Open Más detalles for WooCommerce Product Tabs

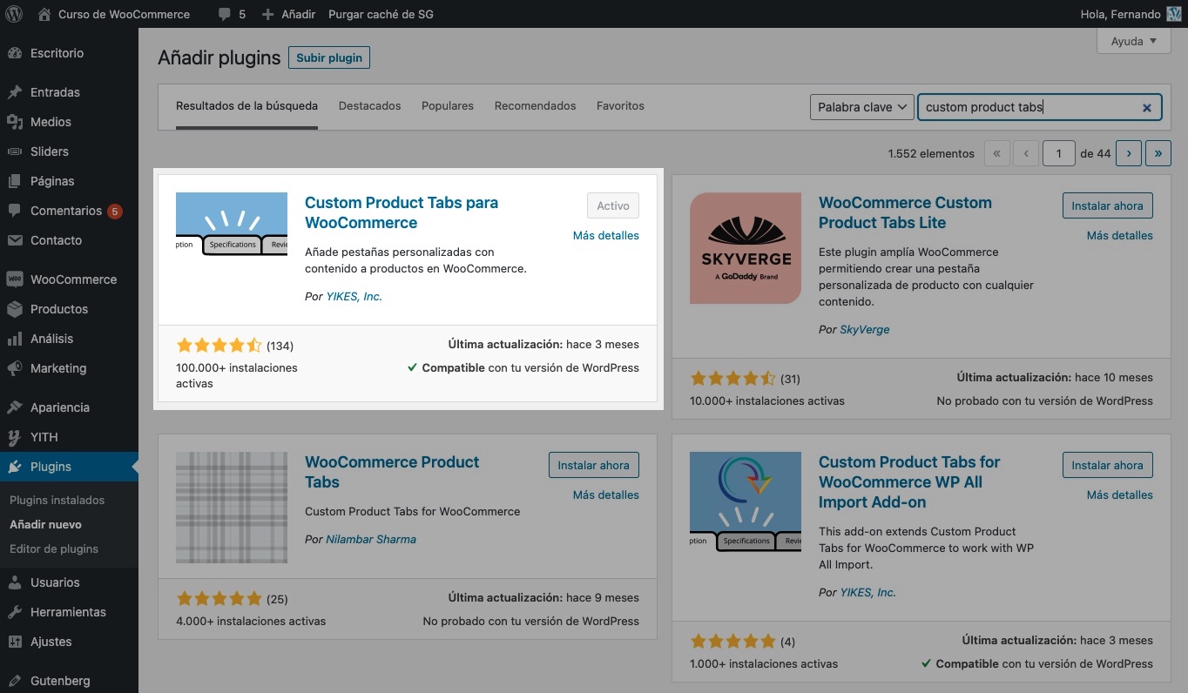click(605, 495)
